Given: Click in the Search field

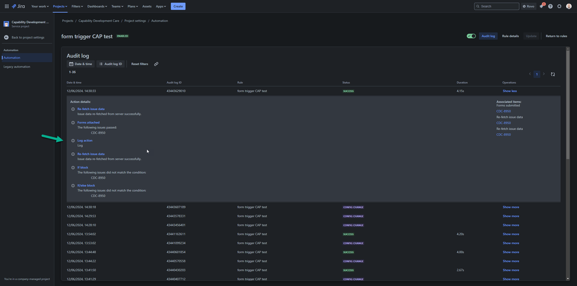Looking at the screenshot, I should pyautogui.click(x=496, y=6).
